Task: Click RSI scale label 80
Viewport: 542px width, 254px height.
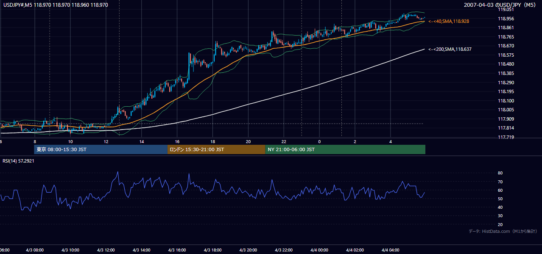Action: coord(500,173)
